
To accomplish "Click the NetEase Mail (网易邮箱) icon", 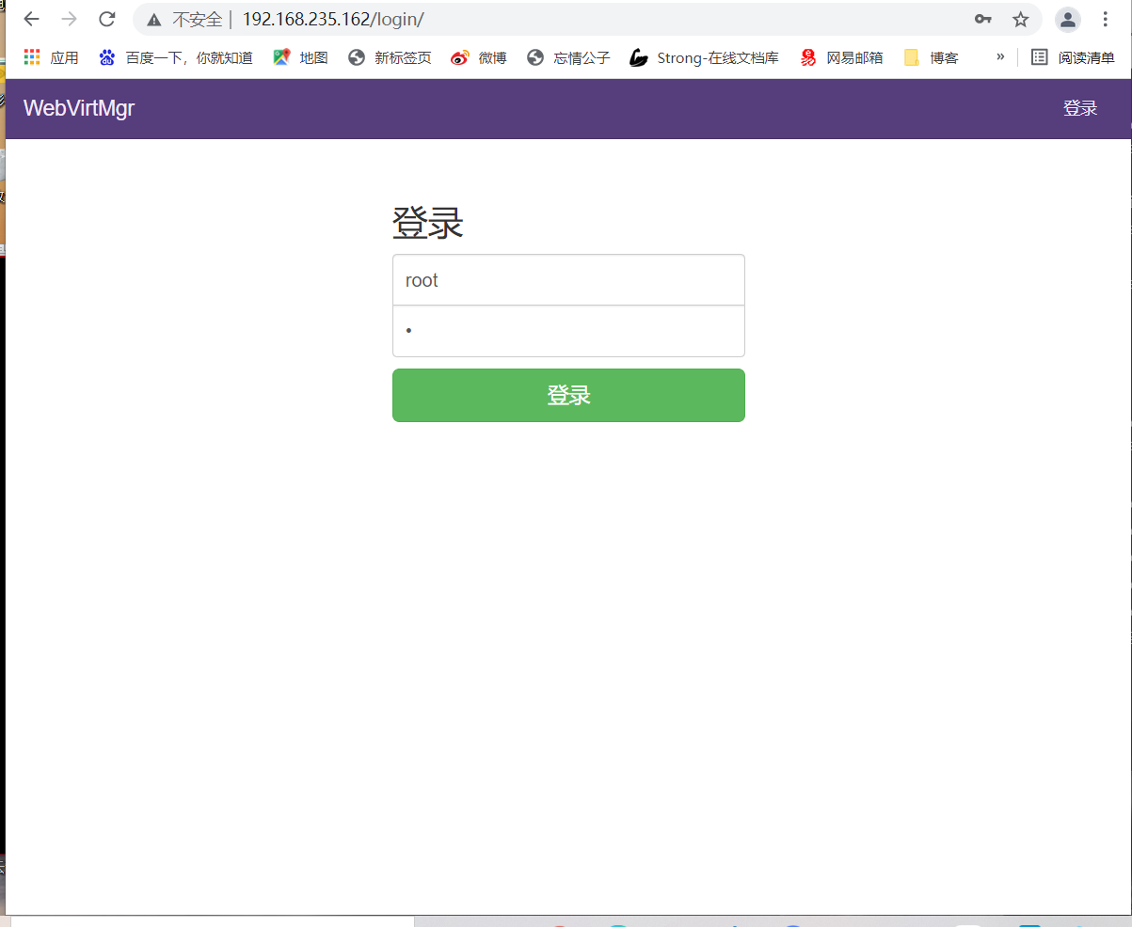I will point(807,56).
